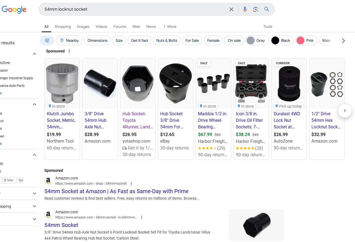Collapse the second sidebar section above the color list
Screen dimensions: 355x242
click(x=35, y=104)
